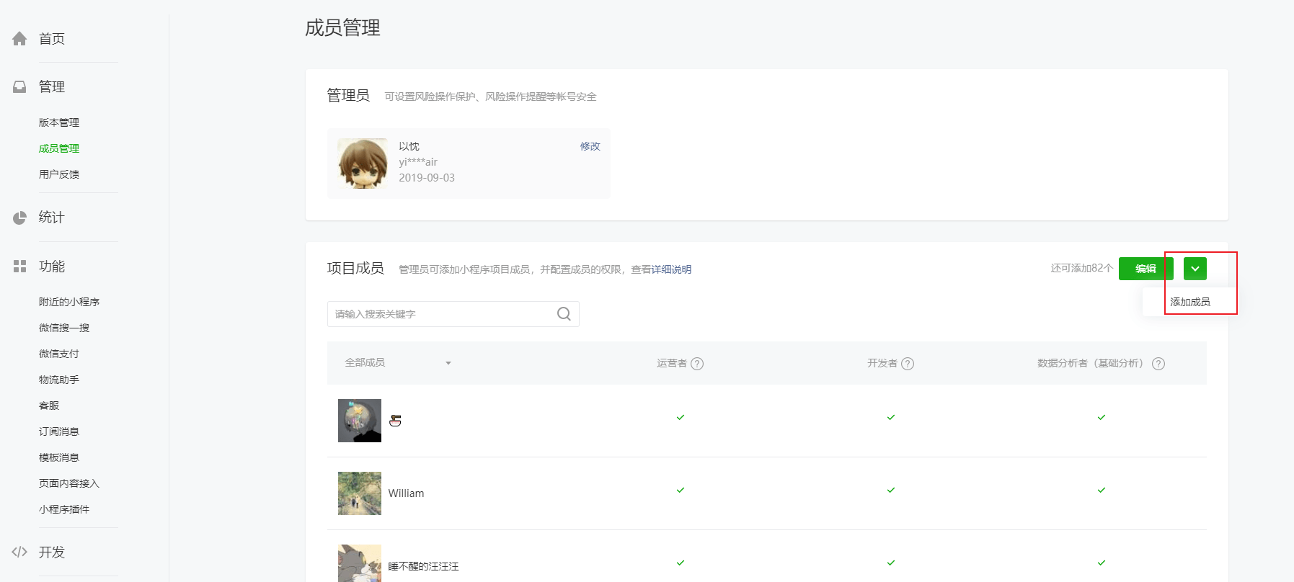1294x582 pixels.
Task: Toggle 运营者 checkmark for 睡不醒的汪汪汪
Action: [681, 563]
